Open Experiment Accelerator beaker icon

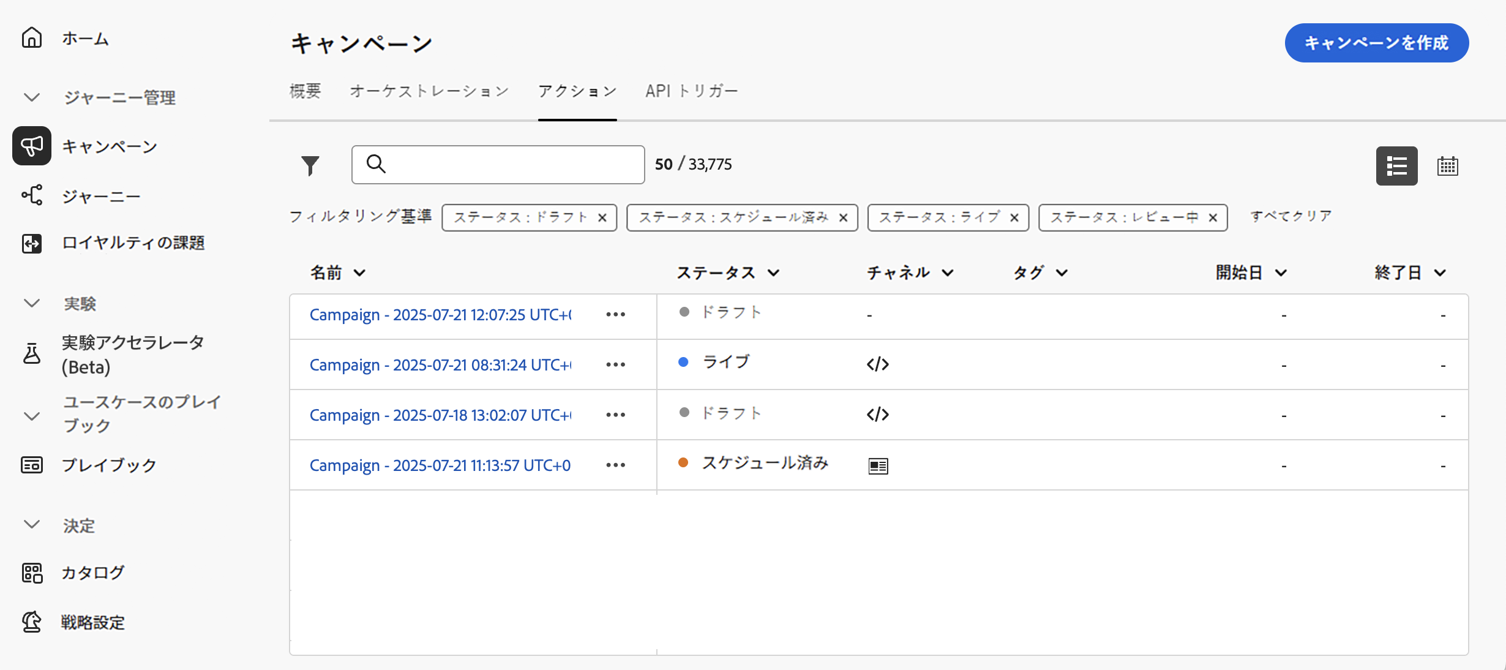32,354
